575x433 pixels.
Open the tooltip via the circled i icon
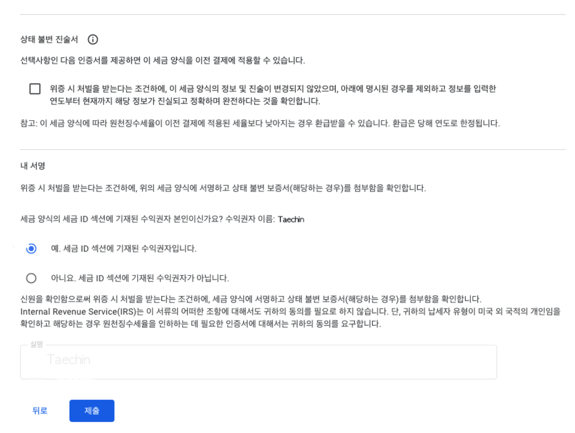point(93,39)
